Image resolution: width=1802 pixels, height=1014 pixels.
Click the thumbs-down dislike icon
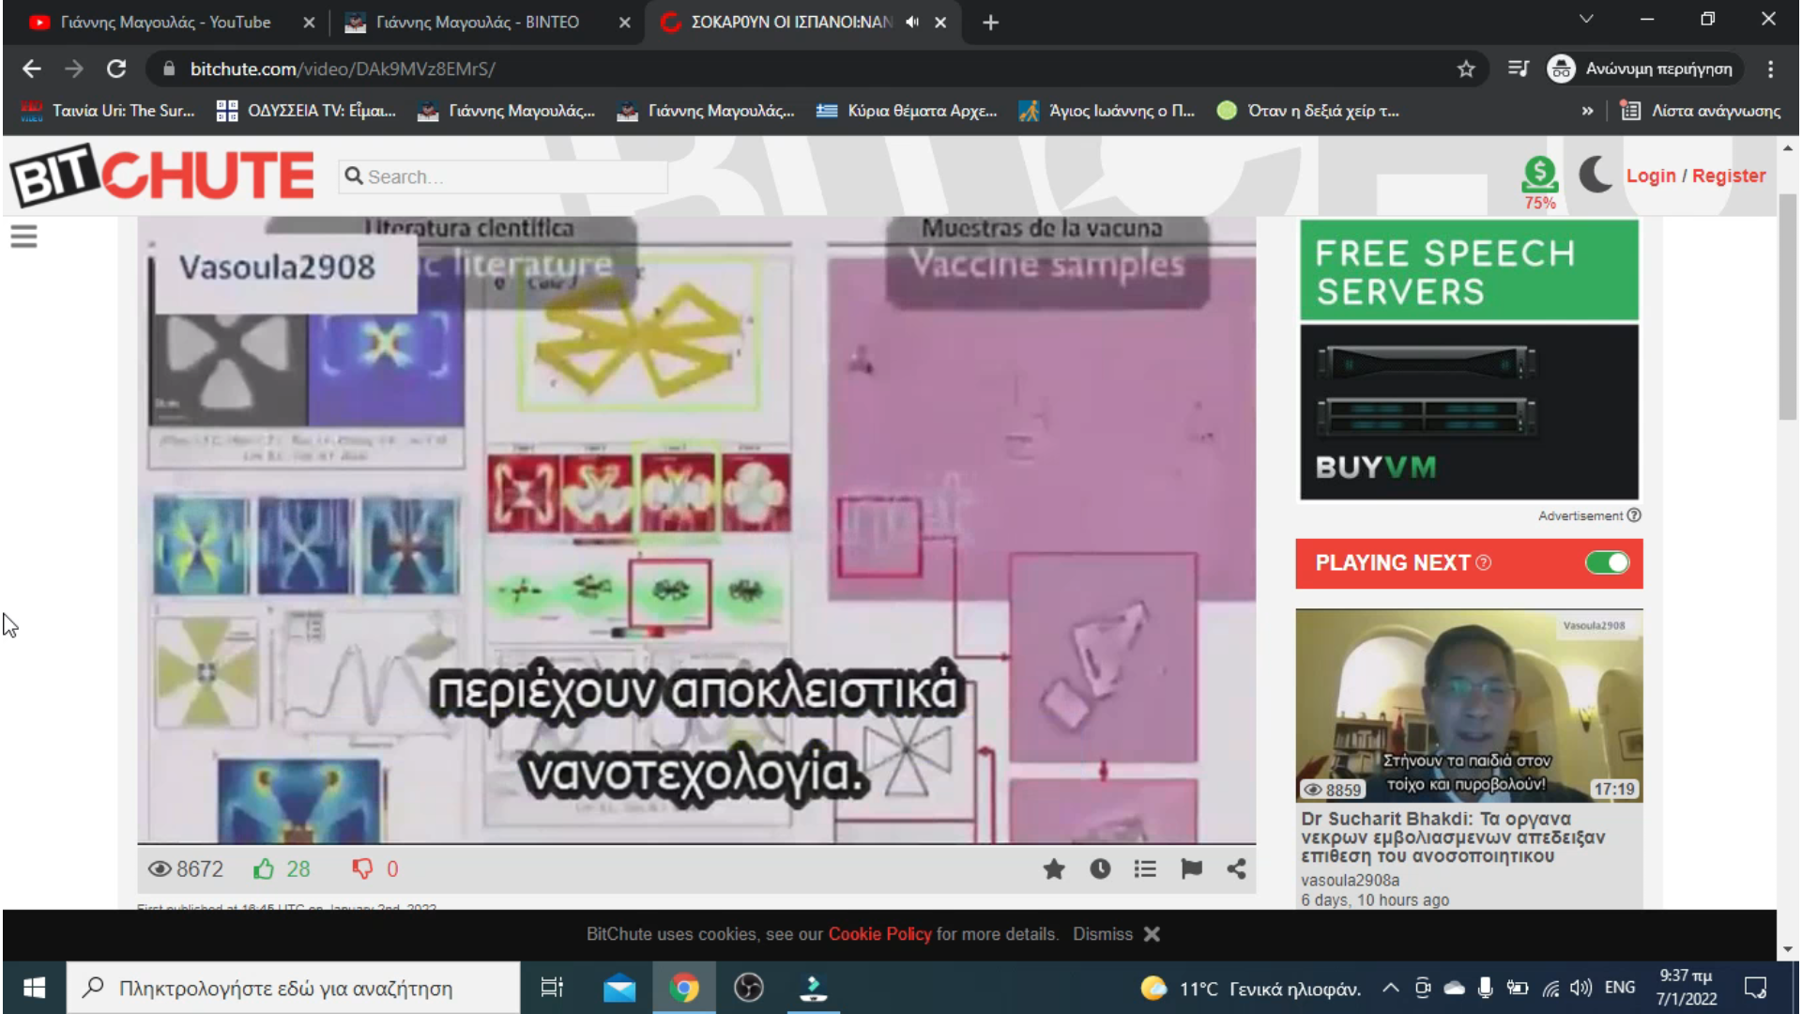point(361,869)
